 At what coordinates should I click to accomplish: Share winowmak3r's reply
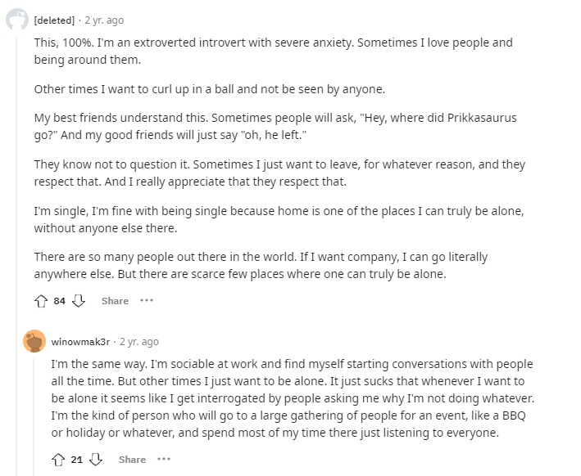coord(132,460)
